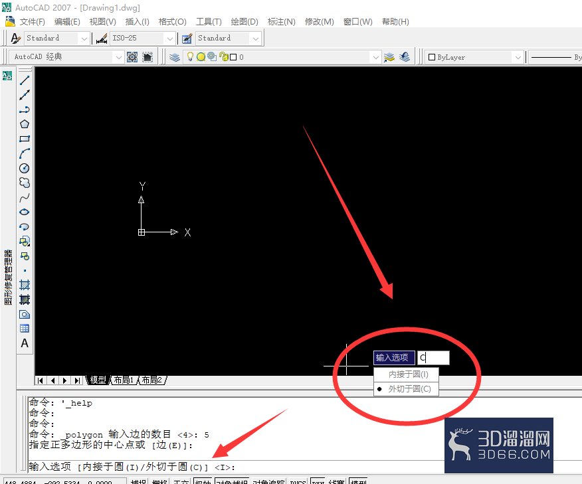Toggle 对象捕捉 object snap in status bar
582x484 pixels.
(x=232, y=481)
